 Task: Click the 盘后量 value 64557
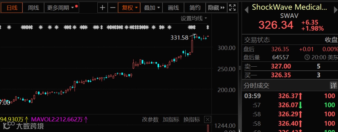click(281, 57)
